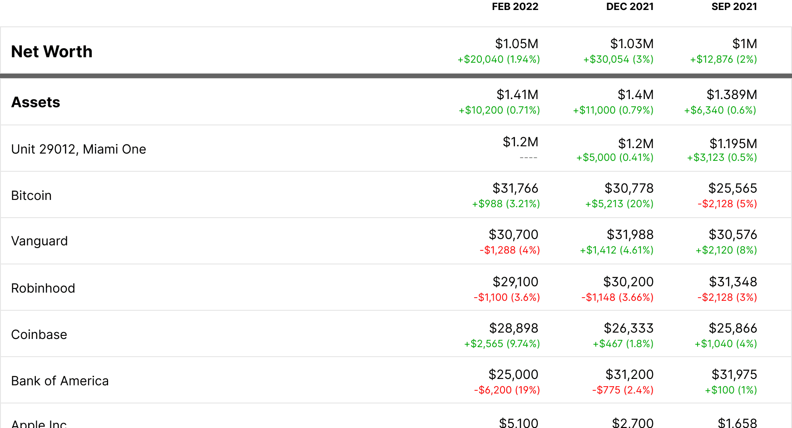The width and height of the screenshot is (792, 428).
Task: Open the Vanguard account row
Action: (40, 241)
